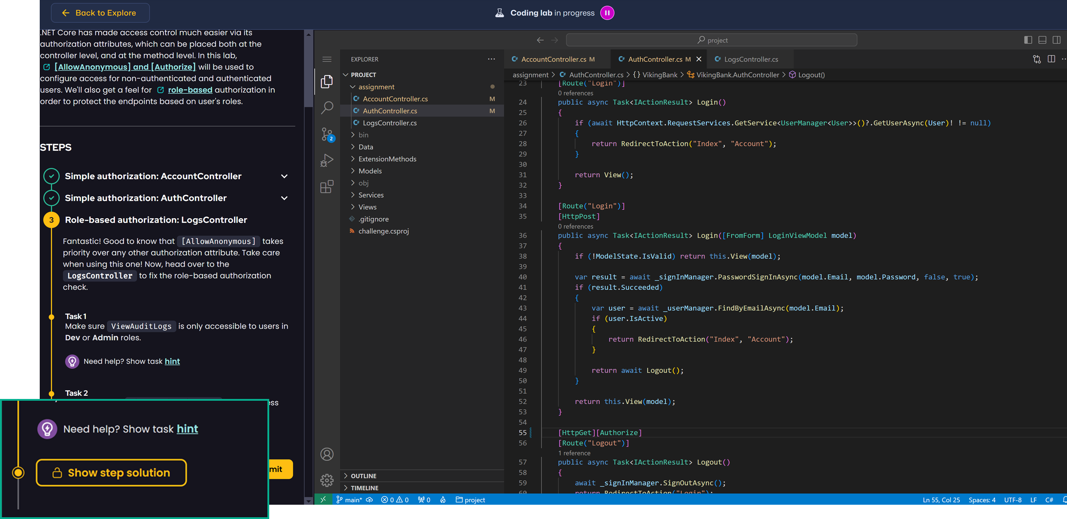The image size is (1067, 519).
Task: Open changes compare icon in editor toolbar
Action: pyautogui.click(x=1037, y=59)
